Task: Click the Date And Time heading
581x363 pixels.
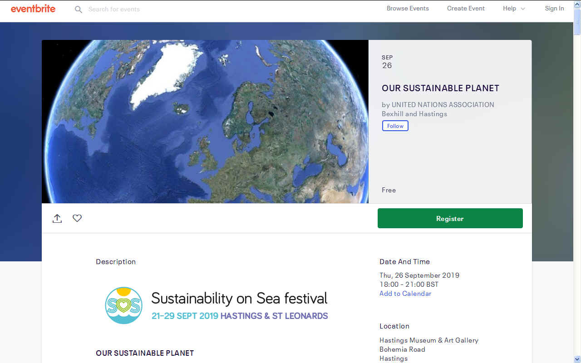Action: (404, 262)
